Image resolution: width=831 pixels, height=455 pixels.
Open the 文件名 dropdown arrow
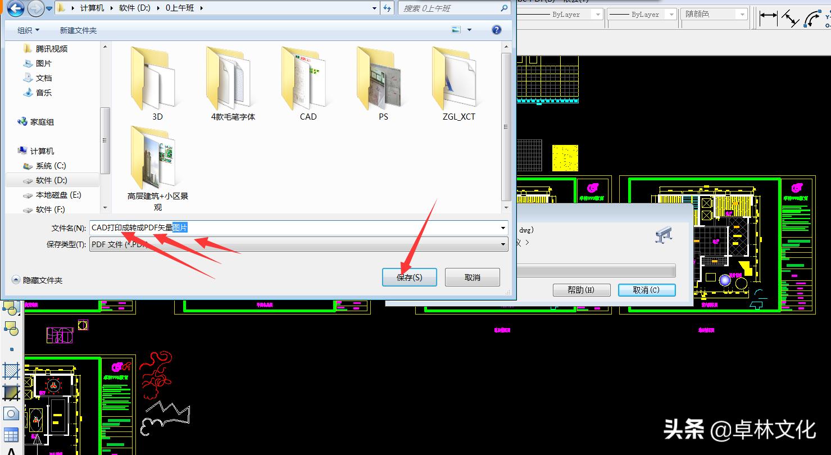(503, 228)
